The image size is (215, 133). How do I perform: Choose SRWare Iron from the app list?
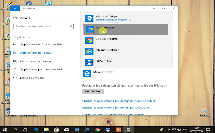point(125,63)
